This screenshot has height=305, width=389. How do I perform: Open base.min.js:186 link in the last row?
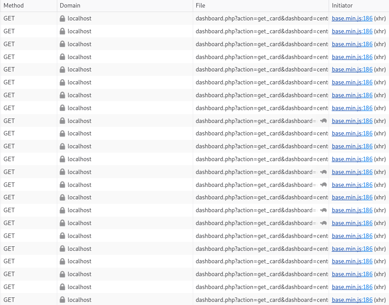(352, 300)
